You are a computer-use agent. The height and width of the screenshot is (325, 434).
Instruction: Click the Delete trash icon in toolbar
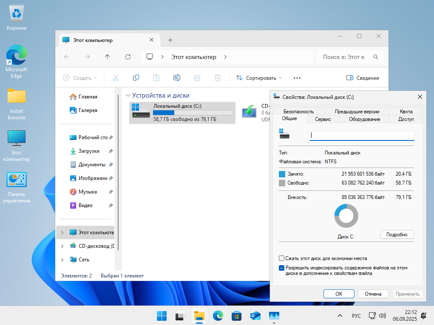tap(218, 78)
